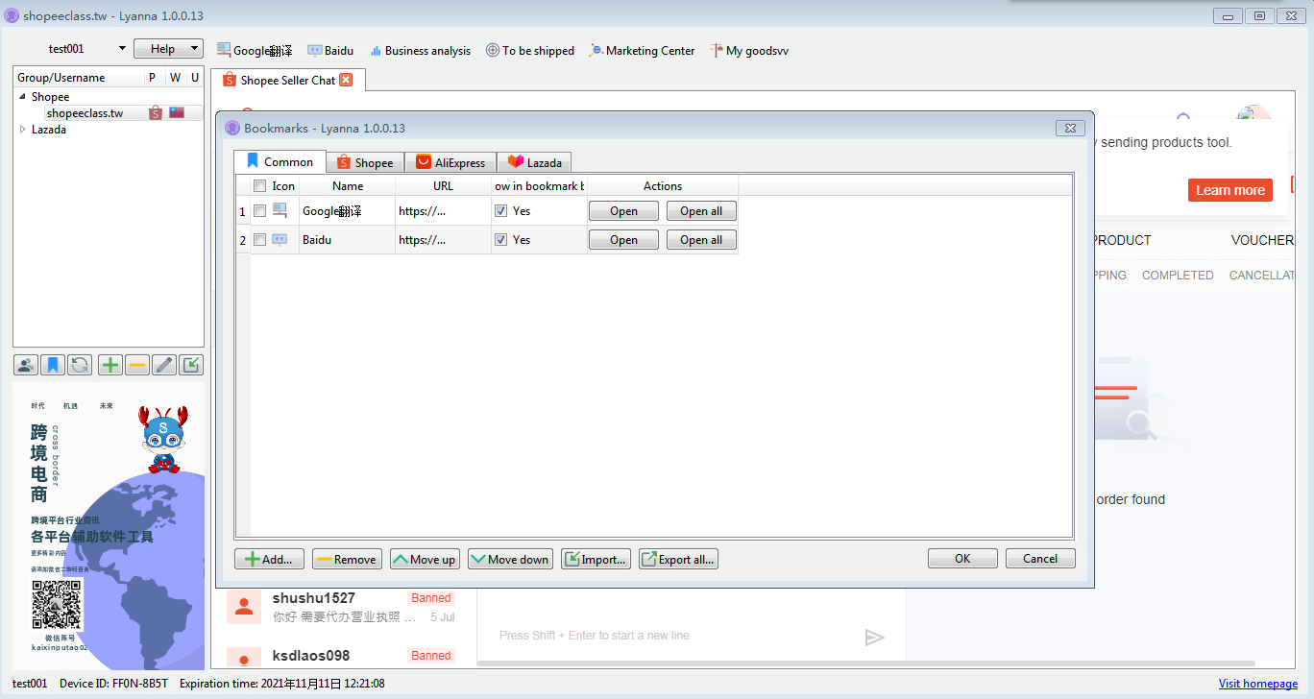1314x699 pixels.
Task: Click the Baidu row icon in the table
Action: pos(280,240)
